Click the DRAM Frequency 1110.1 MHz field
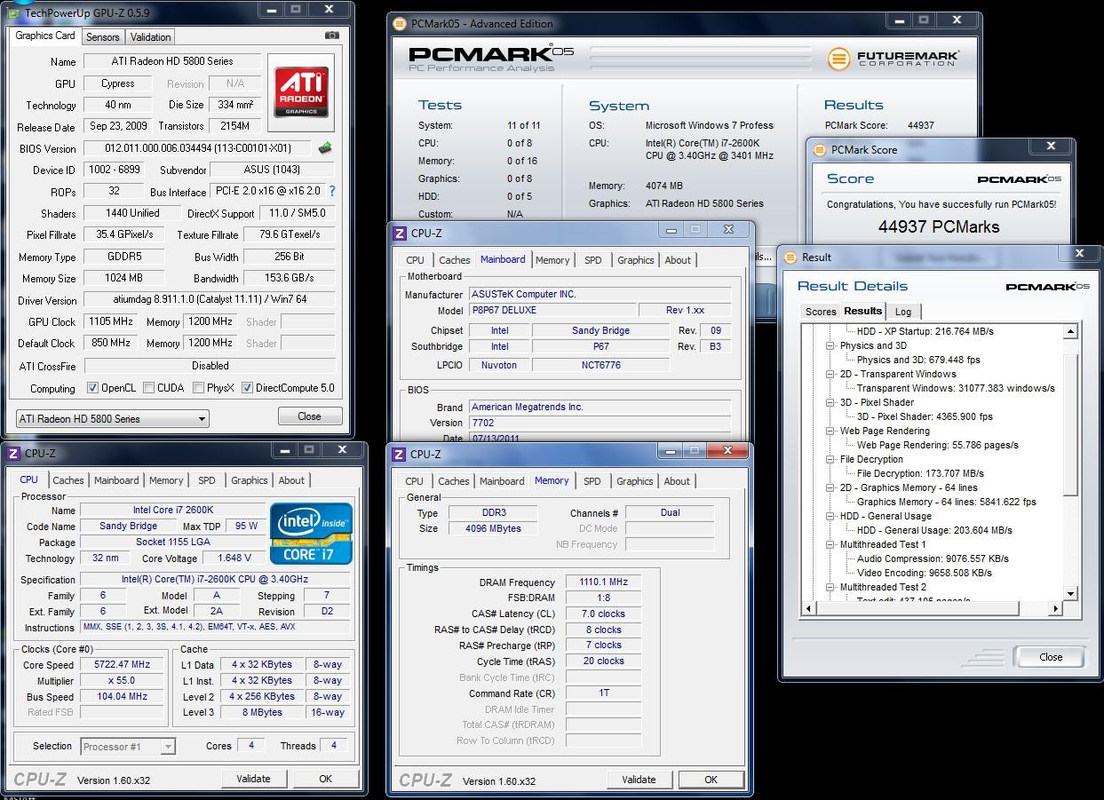 point(604,582)
